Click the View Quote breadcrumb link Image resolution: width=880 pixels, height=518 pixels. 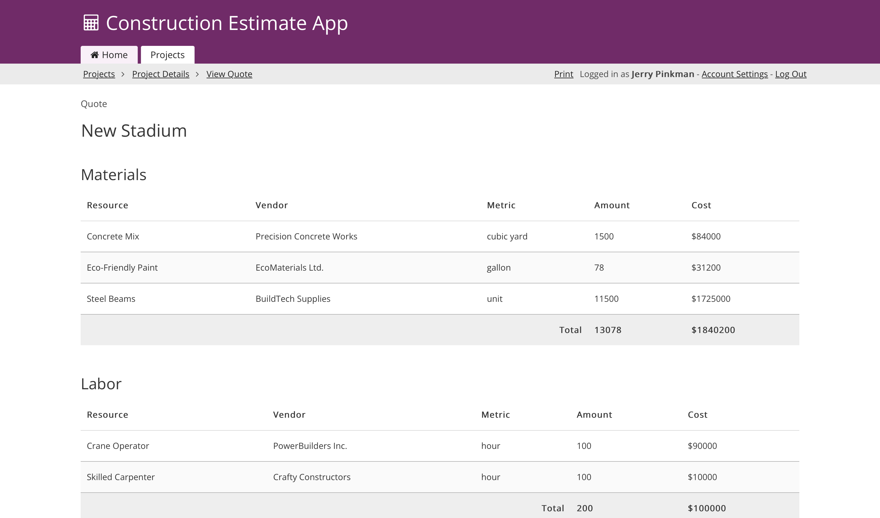click(x=229, y=74)
